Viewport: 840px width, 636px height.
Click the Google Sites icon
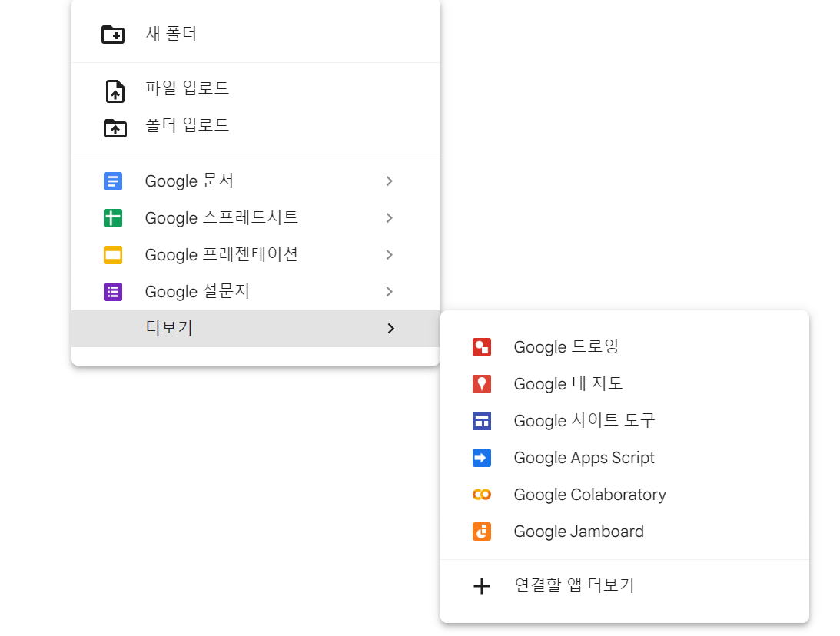[x=482, y=421]
